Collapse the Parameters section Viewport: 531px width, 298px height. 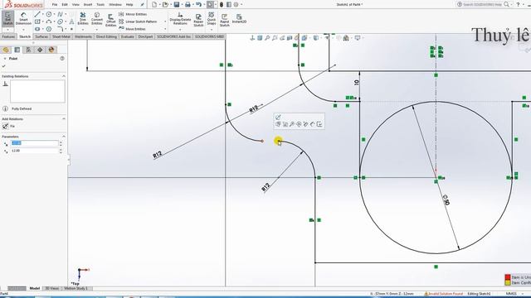point(64,137)
